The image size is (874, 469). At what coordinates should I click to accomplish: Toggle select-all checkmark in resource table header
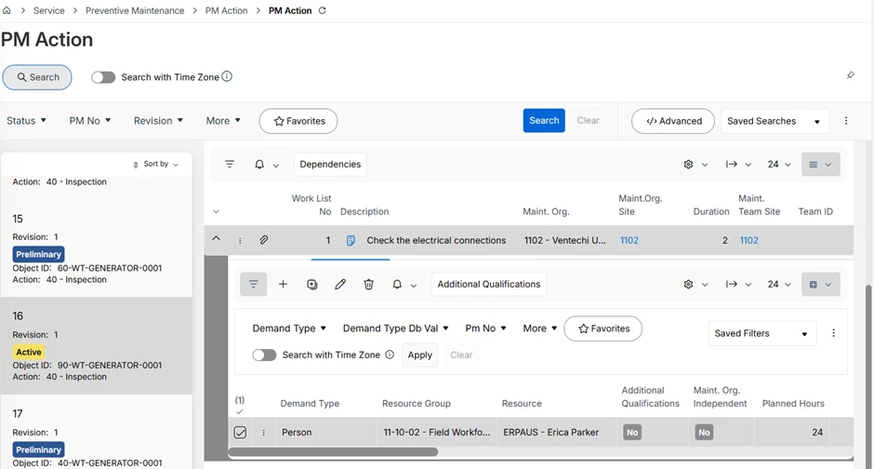pos(240,411)
